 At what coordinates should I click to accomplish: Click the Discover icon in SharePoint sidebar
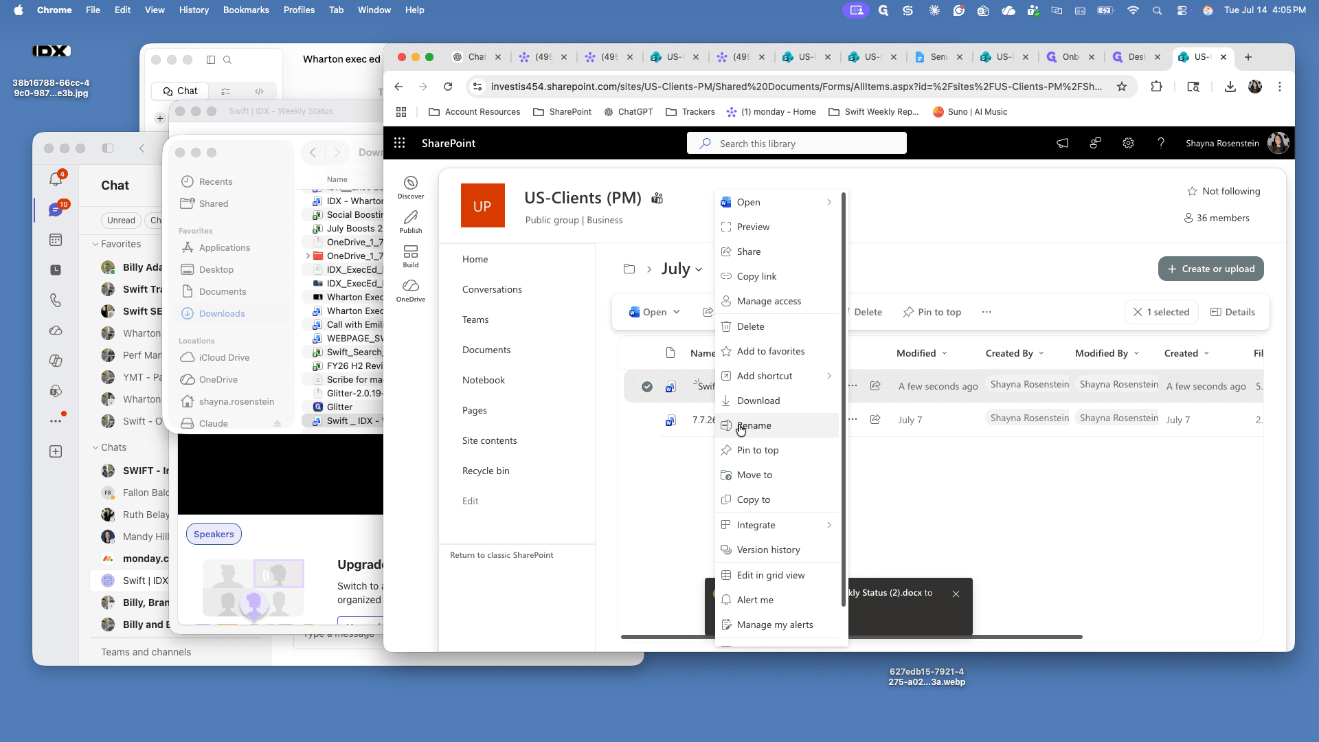(411, 187)
